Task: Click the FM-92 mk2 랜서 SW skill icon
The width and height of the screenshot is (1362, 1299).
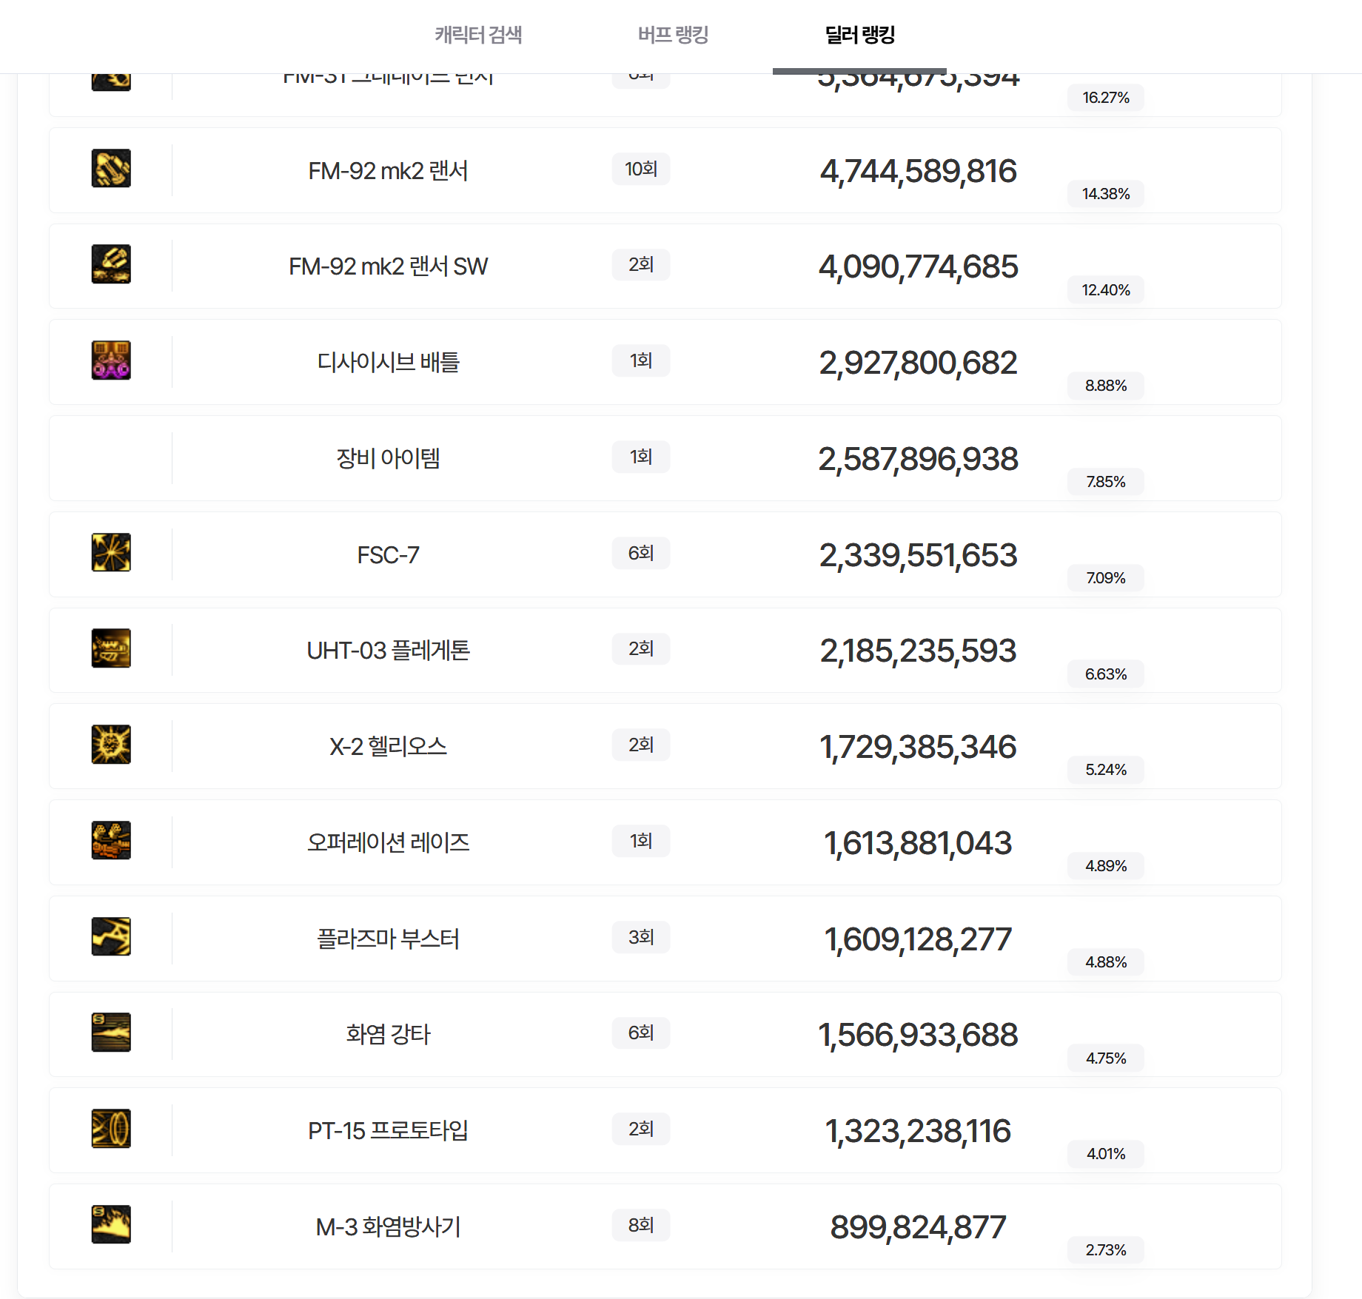Action: [x=111, y=264]
